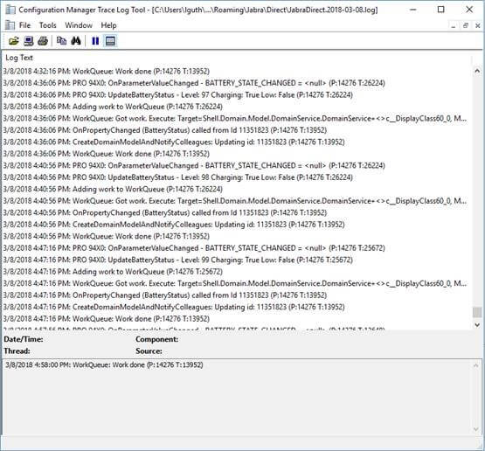Click the Component label
The height and width of the screenshot is (451, 485).
point(156,339)
